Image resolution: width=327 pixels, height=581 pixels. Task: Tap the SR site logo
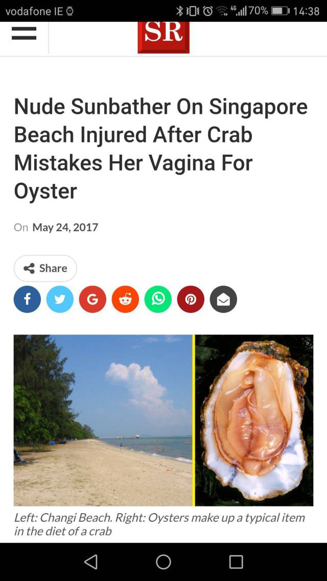pyautogui.click(x=163, y=37)
